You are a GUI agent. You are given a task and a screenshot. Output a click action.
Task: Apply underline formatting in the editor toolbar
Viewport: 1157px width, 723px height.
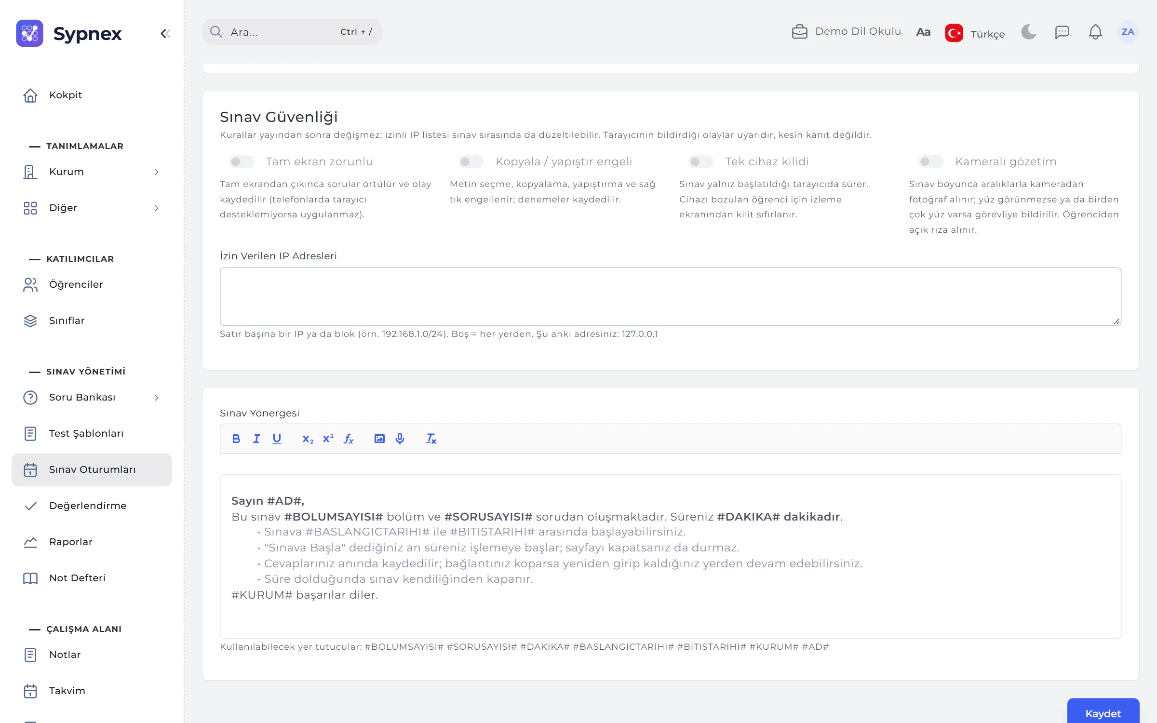[277, 439]
